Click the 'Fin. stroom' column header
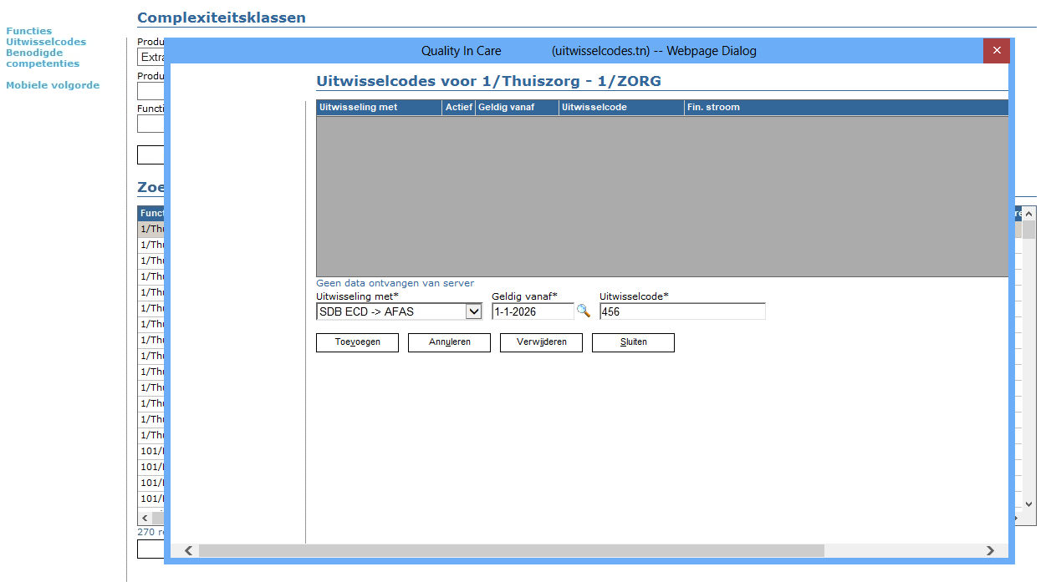The height and width of the screenshot is (582, 1051). tap(713, 108)
